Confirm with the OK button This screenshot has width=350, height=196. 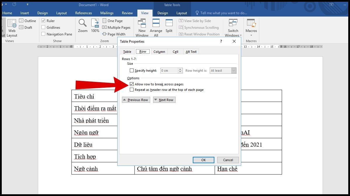[x=204, y=160]
